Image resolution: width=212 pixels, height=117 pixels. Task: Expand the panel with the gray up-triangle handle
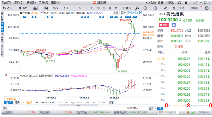pyautogui.click(x=78, y=105)
